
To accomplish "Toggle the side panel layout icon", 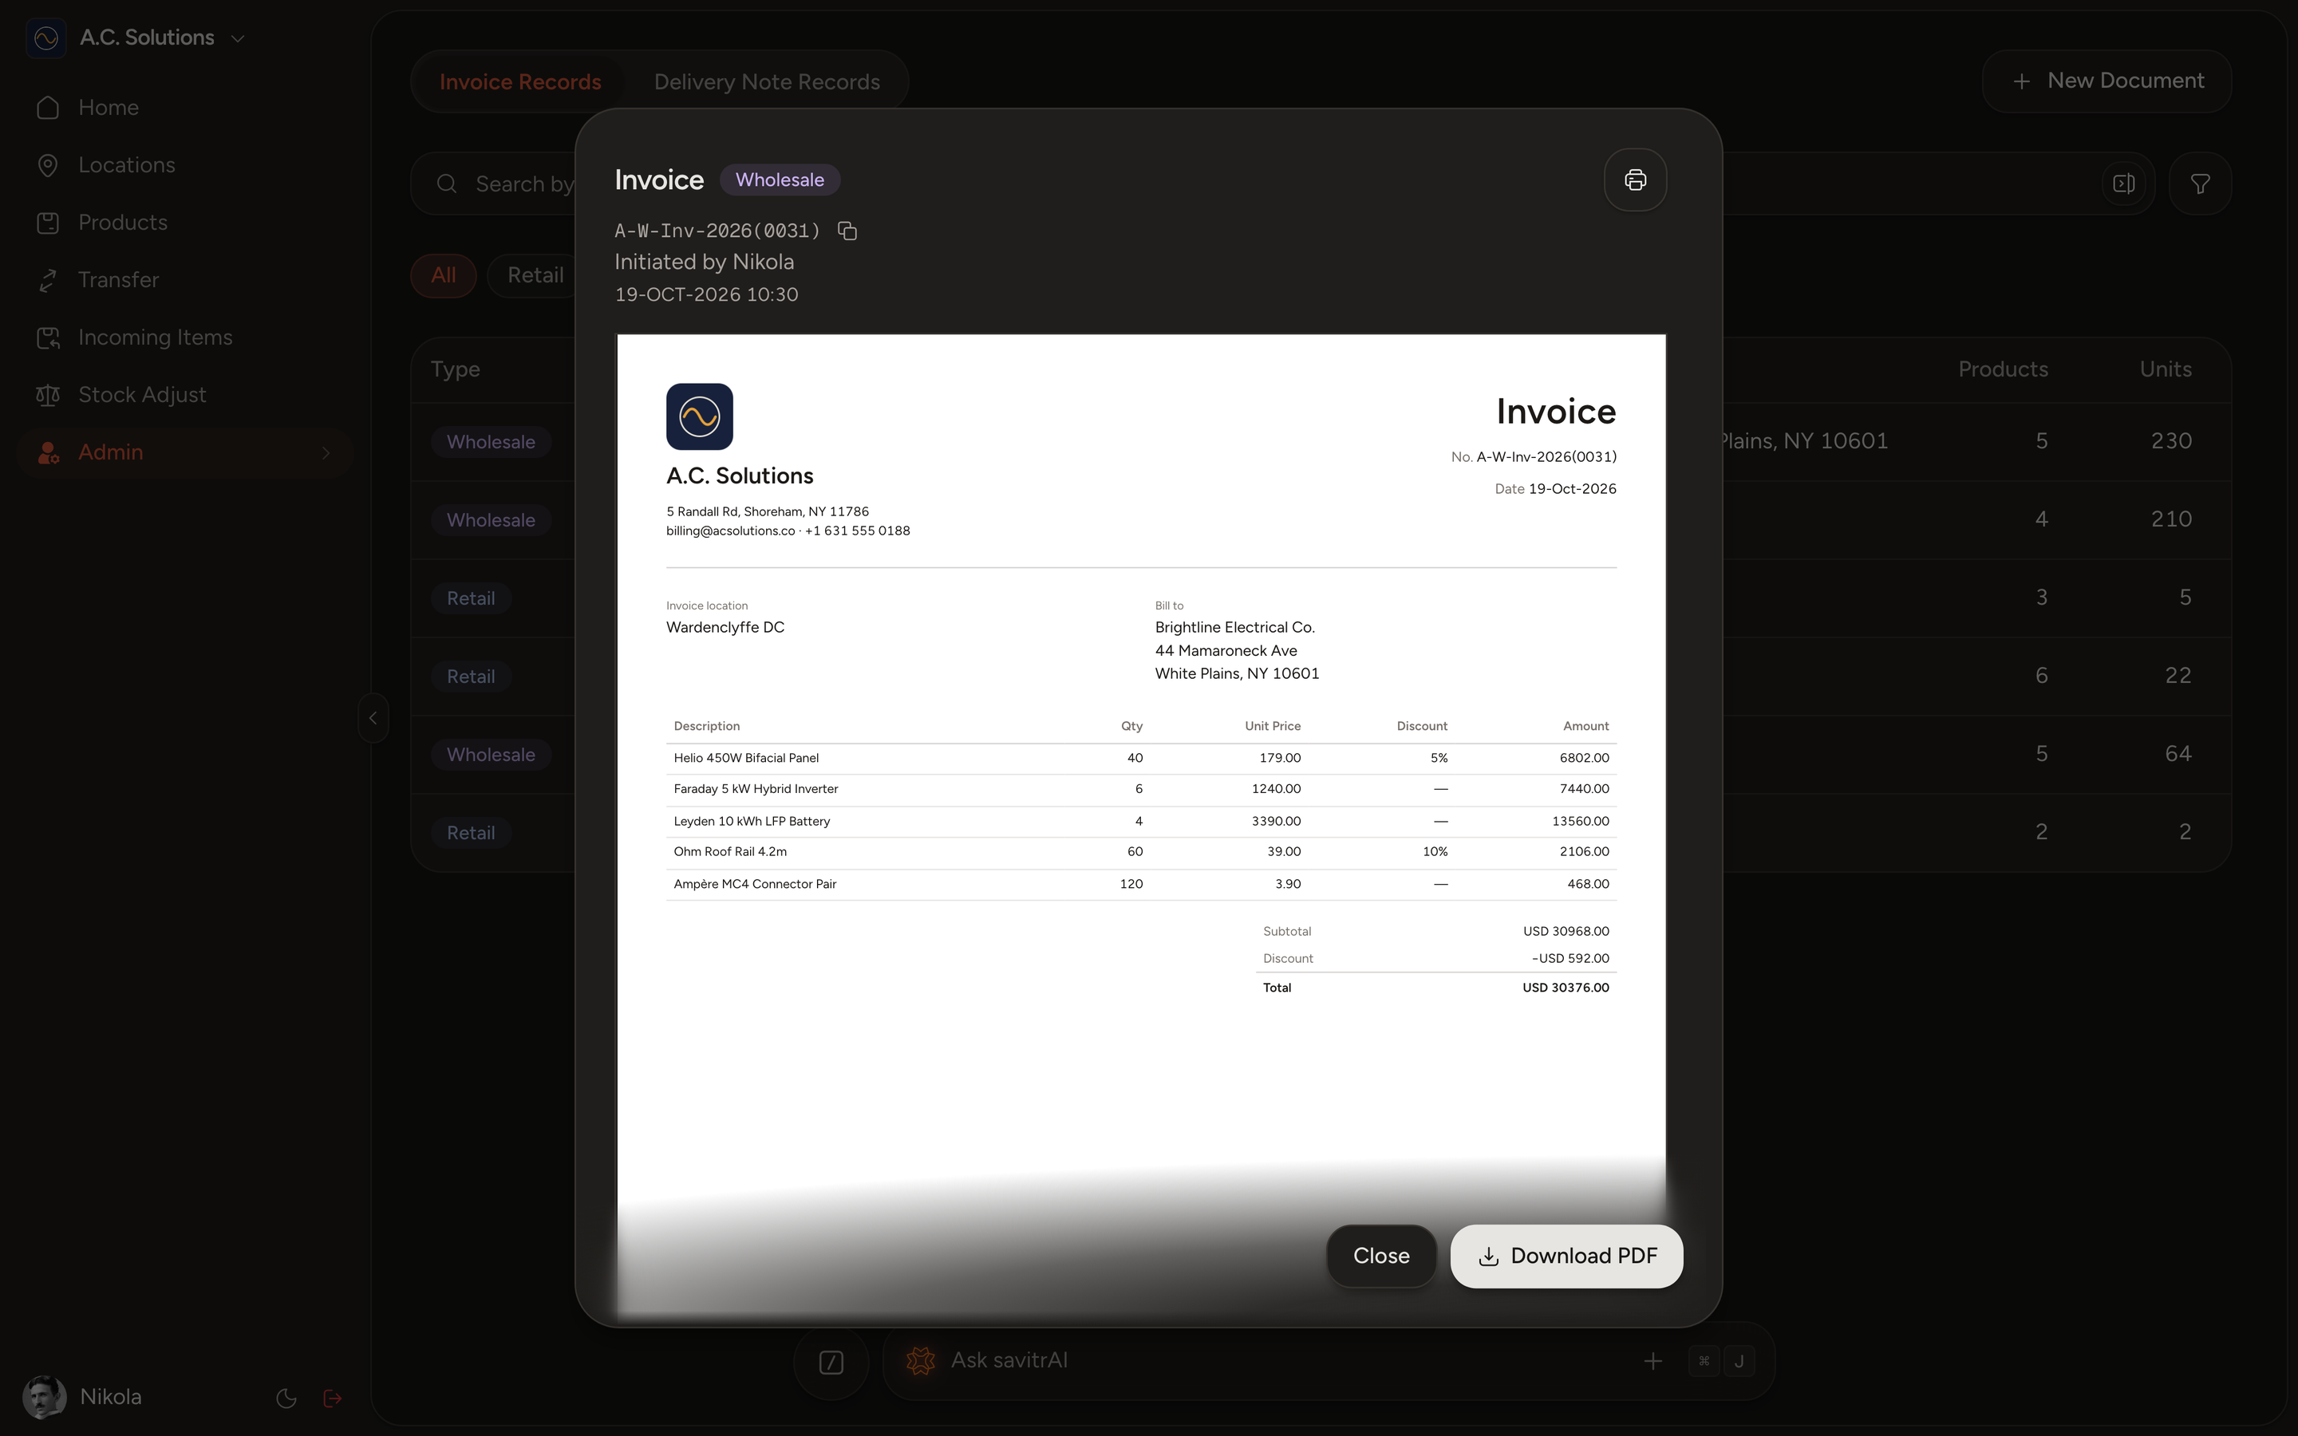I will (2124, 183).
